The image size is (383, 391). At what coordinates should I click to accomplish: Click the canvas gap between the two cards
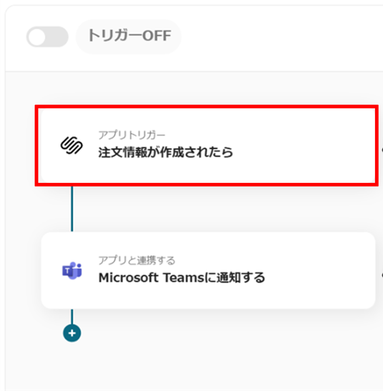[x=225, y=209]
